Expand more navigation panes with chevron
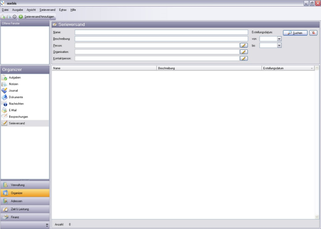 47,225
